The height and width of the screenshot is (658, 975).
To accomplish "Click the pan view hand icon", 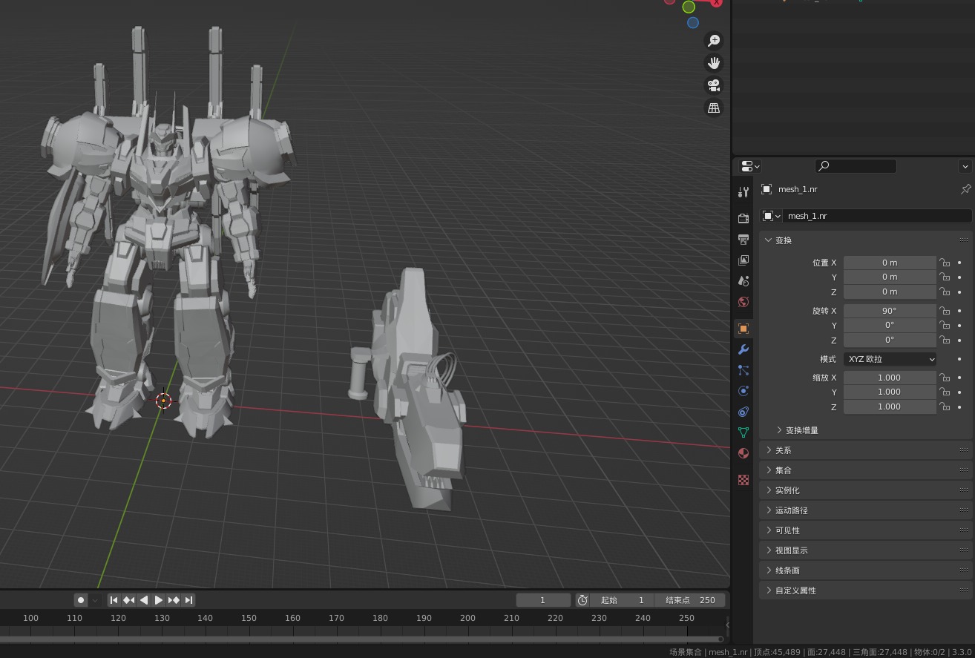I will (x=713, y=63).
